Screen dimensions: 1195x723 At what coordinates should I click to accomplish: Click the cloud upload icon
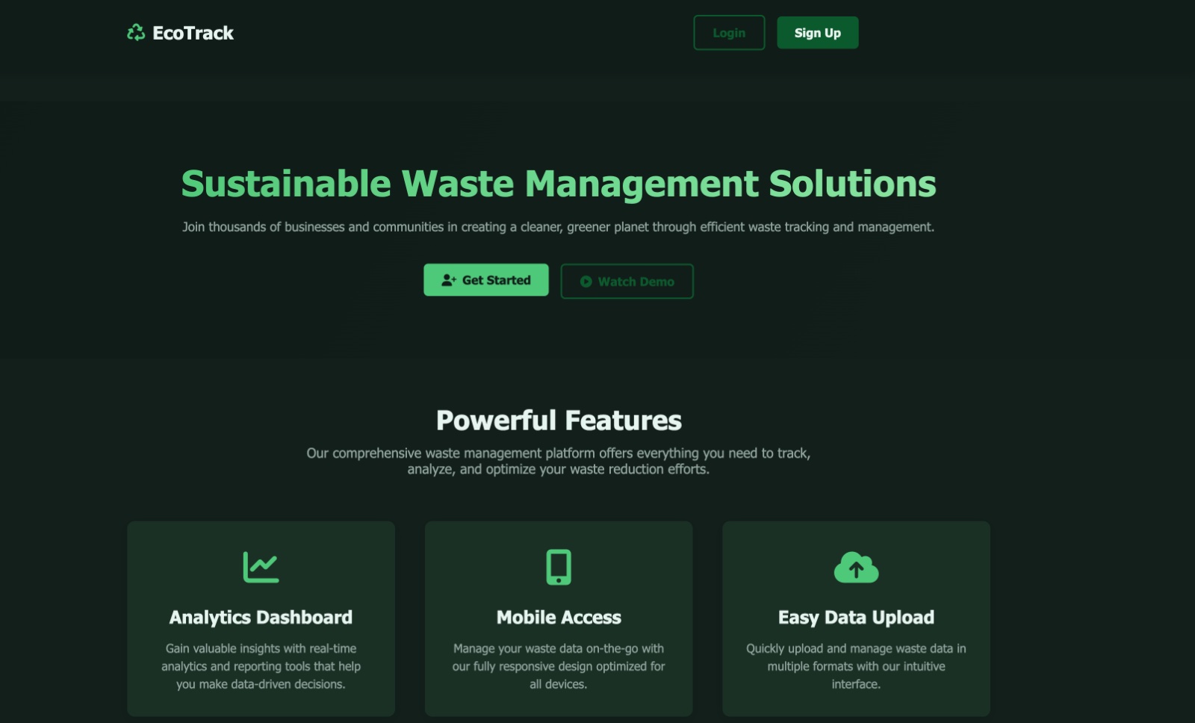[856, 568]
